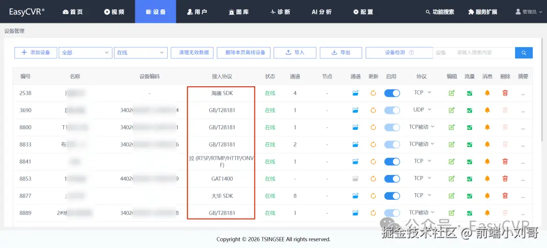Image resolution: width=547 pixels, height=248 pixels.
Task: Toggle enable switch for device 2538
Action: click(x=392, y=93)
